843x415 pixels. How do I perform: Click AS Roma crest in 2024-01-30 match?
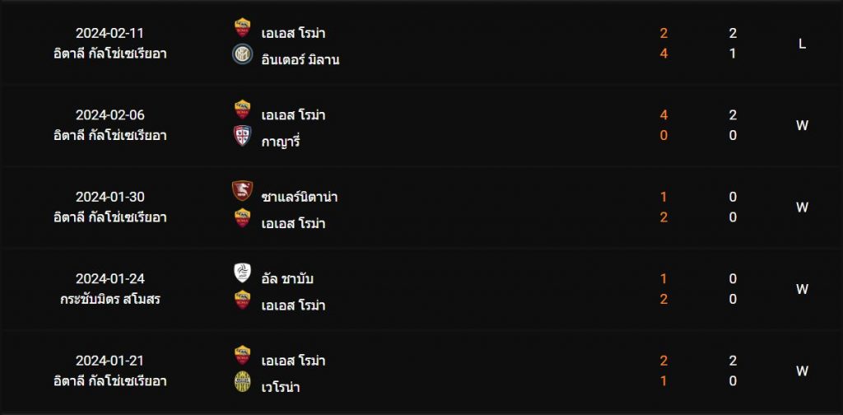(x=243, y=218)
